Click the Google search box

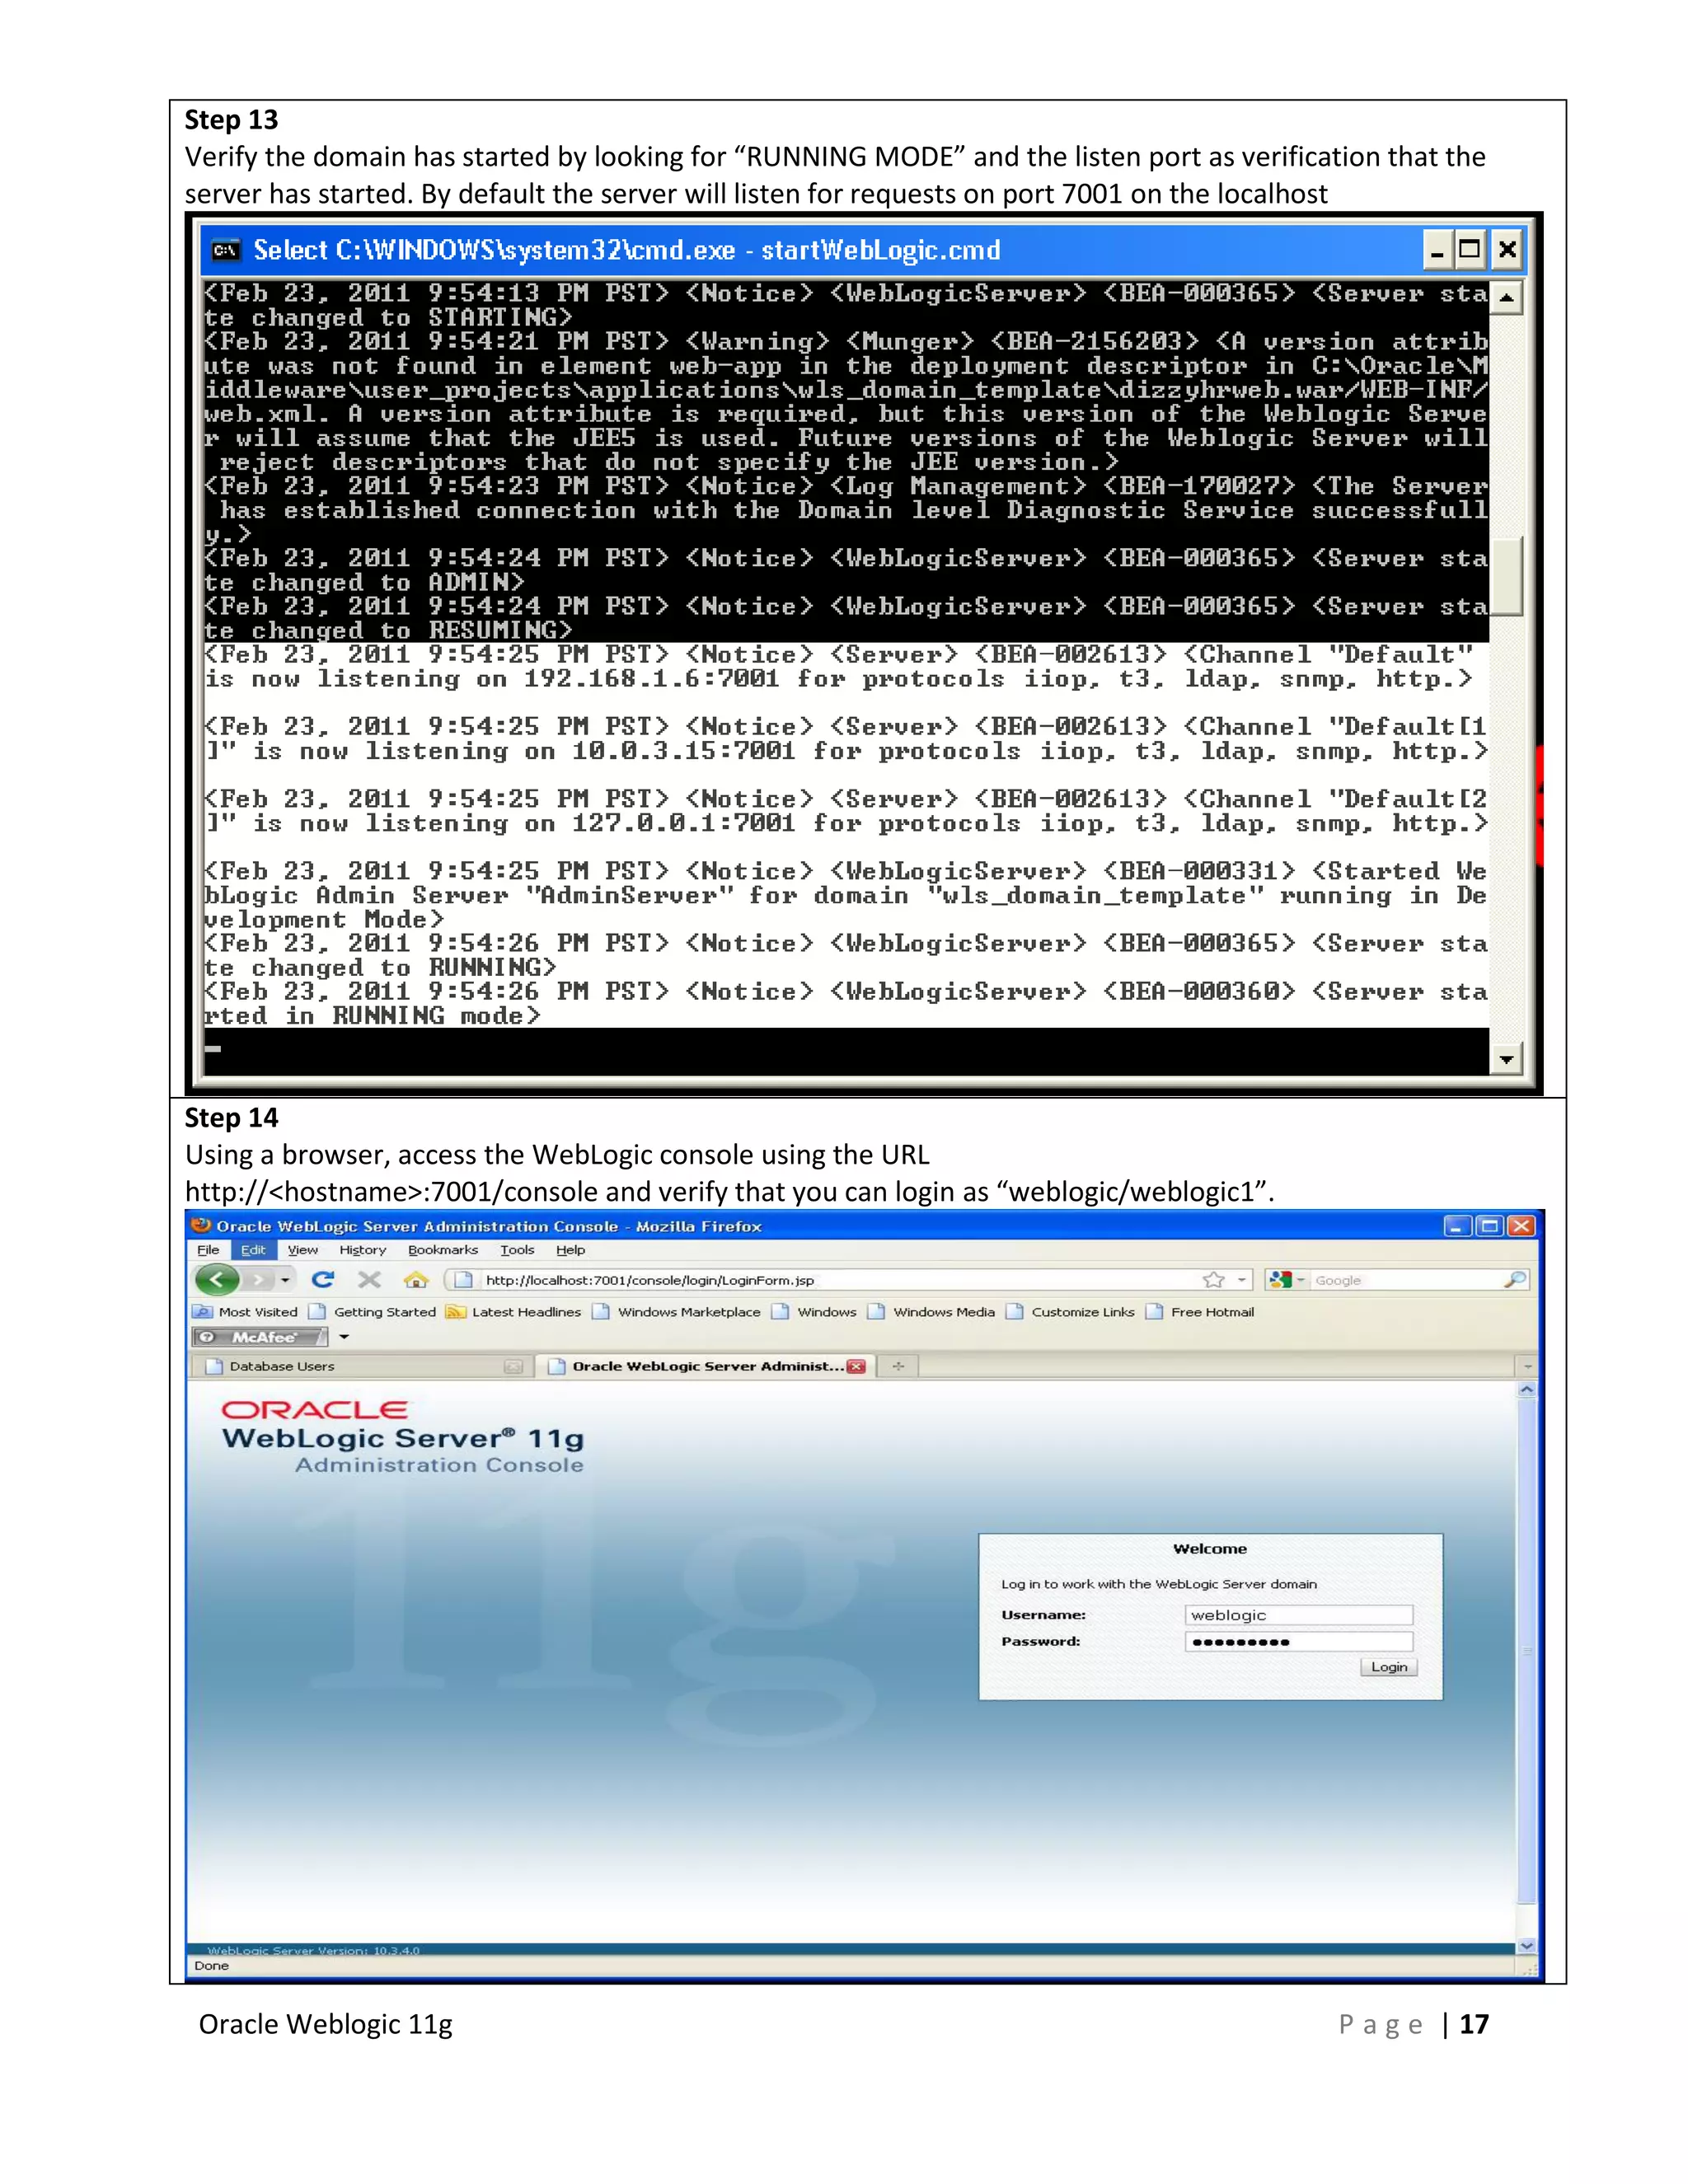tap(1405, 1280)
